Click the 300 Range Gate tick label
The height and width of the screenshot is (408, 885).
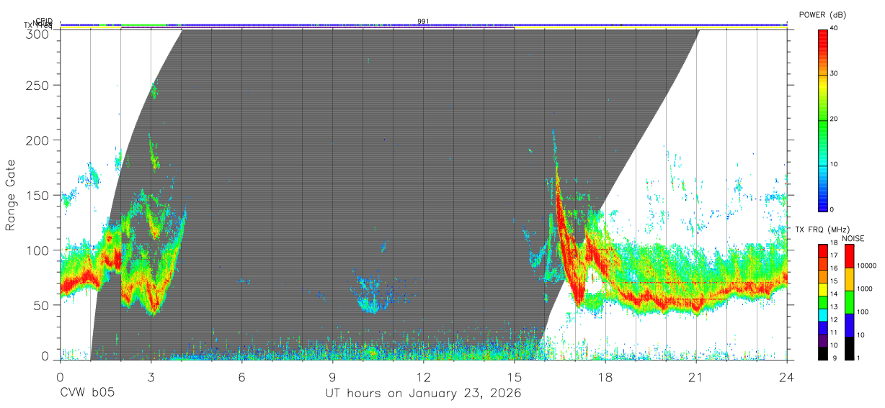(x=38, y=33)
